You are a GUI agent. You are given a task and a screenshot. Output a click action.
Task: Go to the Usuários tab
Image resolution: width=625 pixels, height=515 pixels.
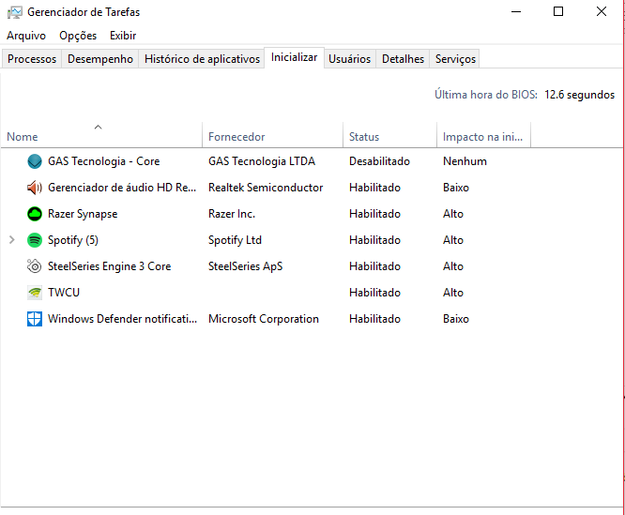(350, 59)
